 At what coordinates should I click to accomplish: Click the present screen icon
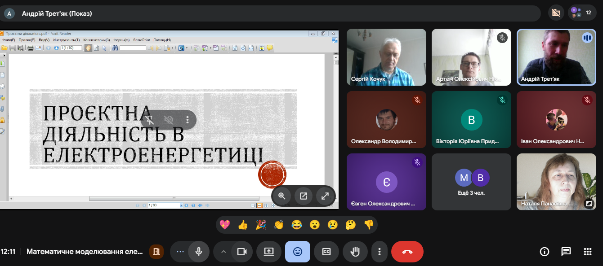coord(269,252)
